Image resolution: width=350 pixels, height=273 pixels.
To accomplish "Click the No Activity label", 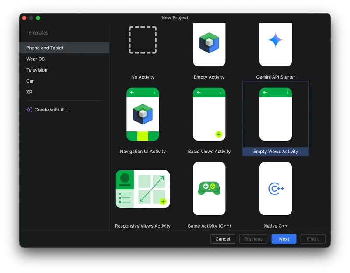I will click(x=143, y=77).
